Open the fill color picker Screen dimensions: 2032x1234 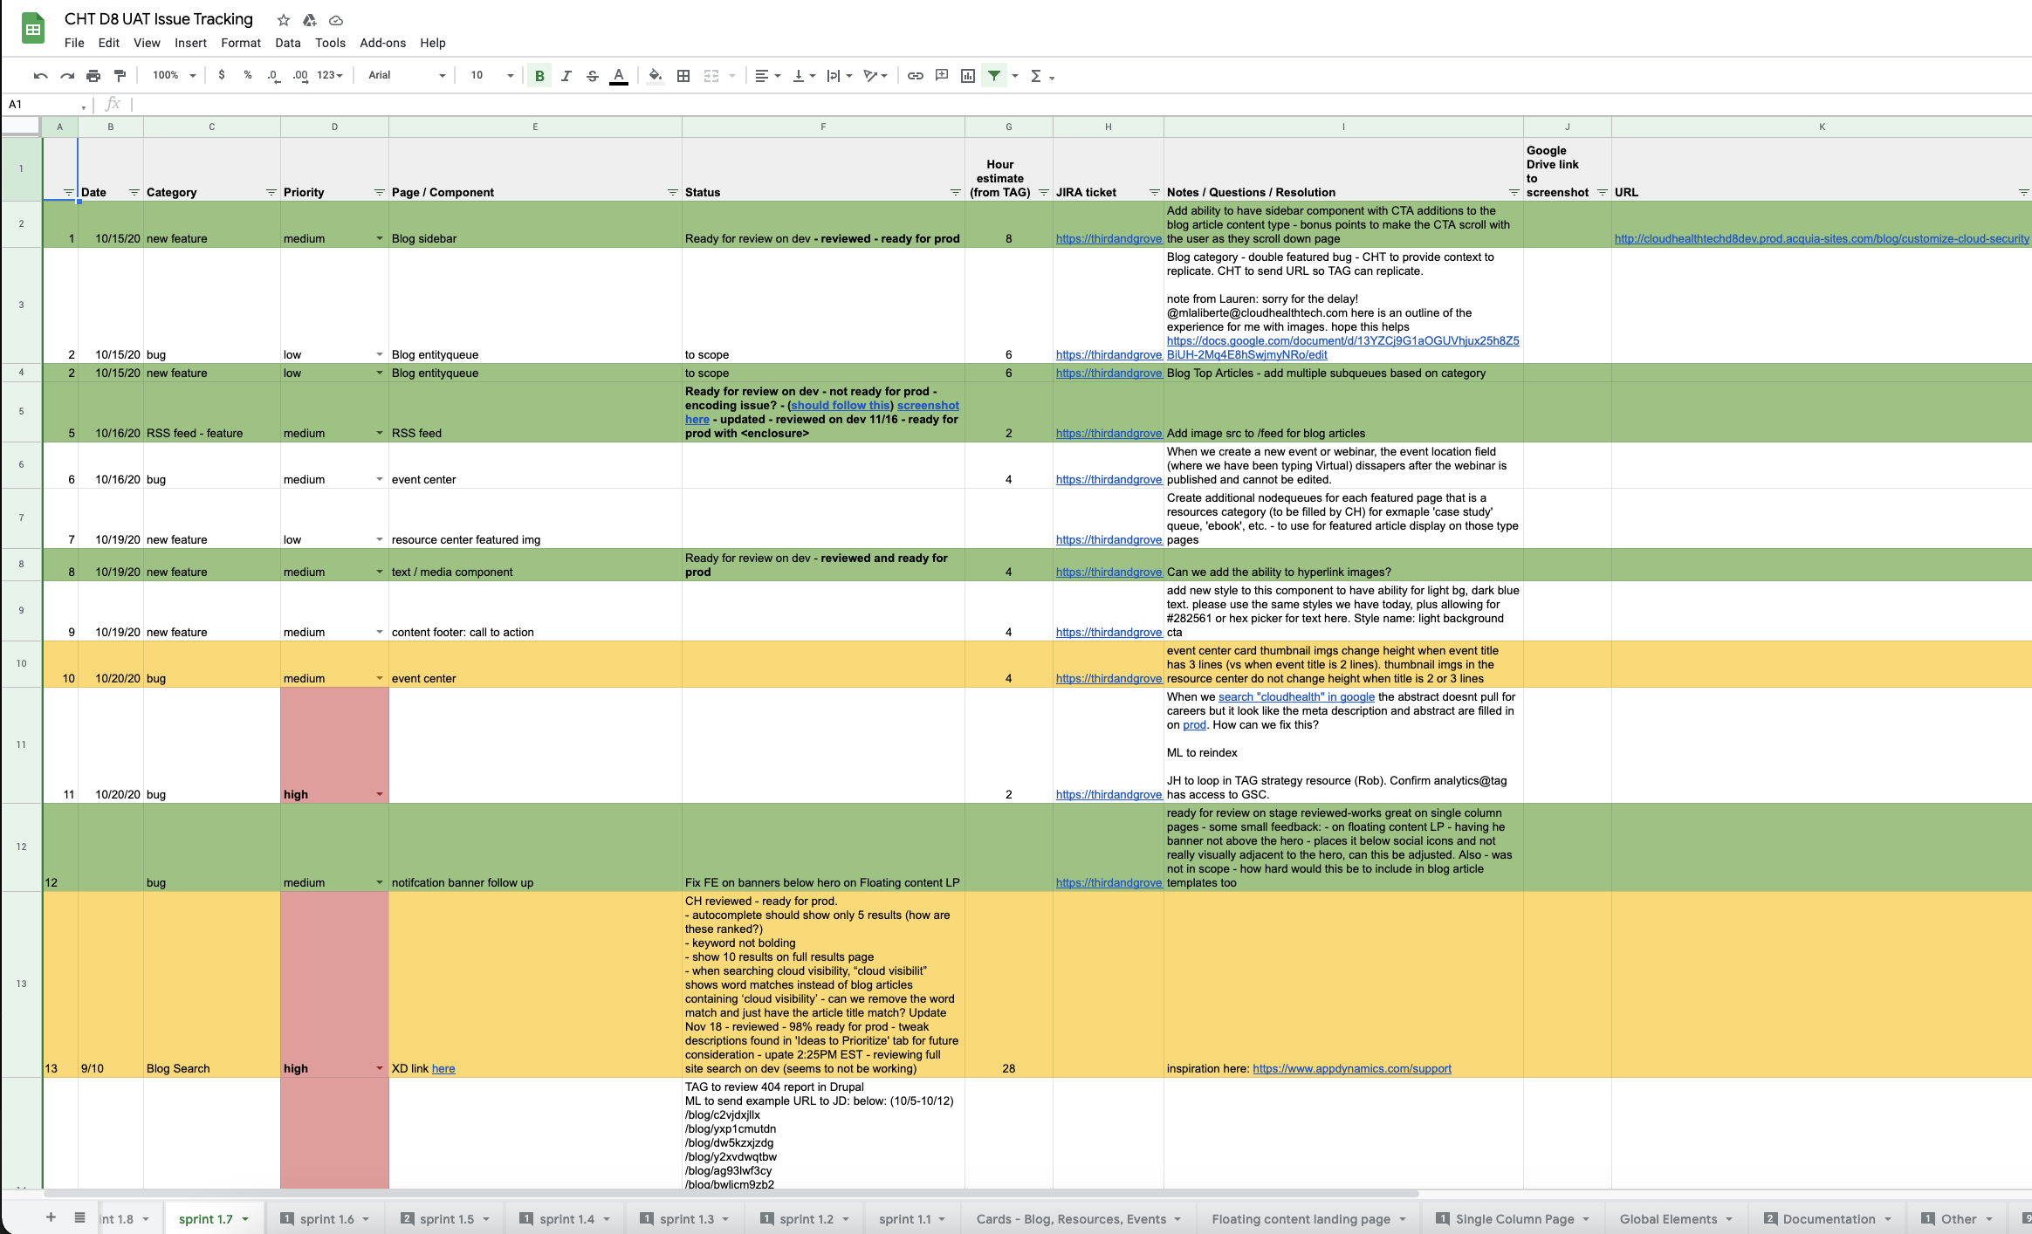(655, 76)
